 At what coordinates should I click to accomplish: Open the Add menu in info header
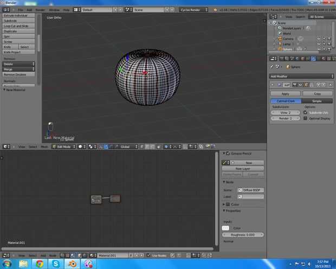(29, 10)
